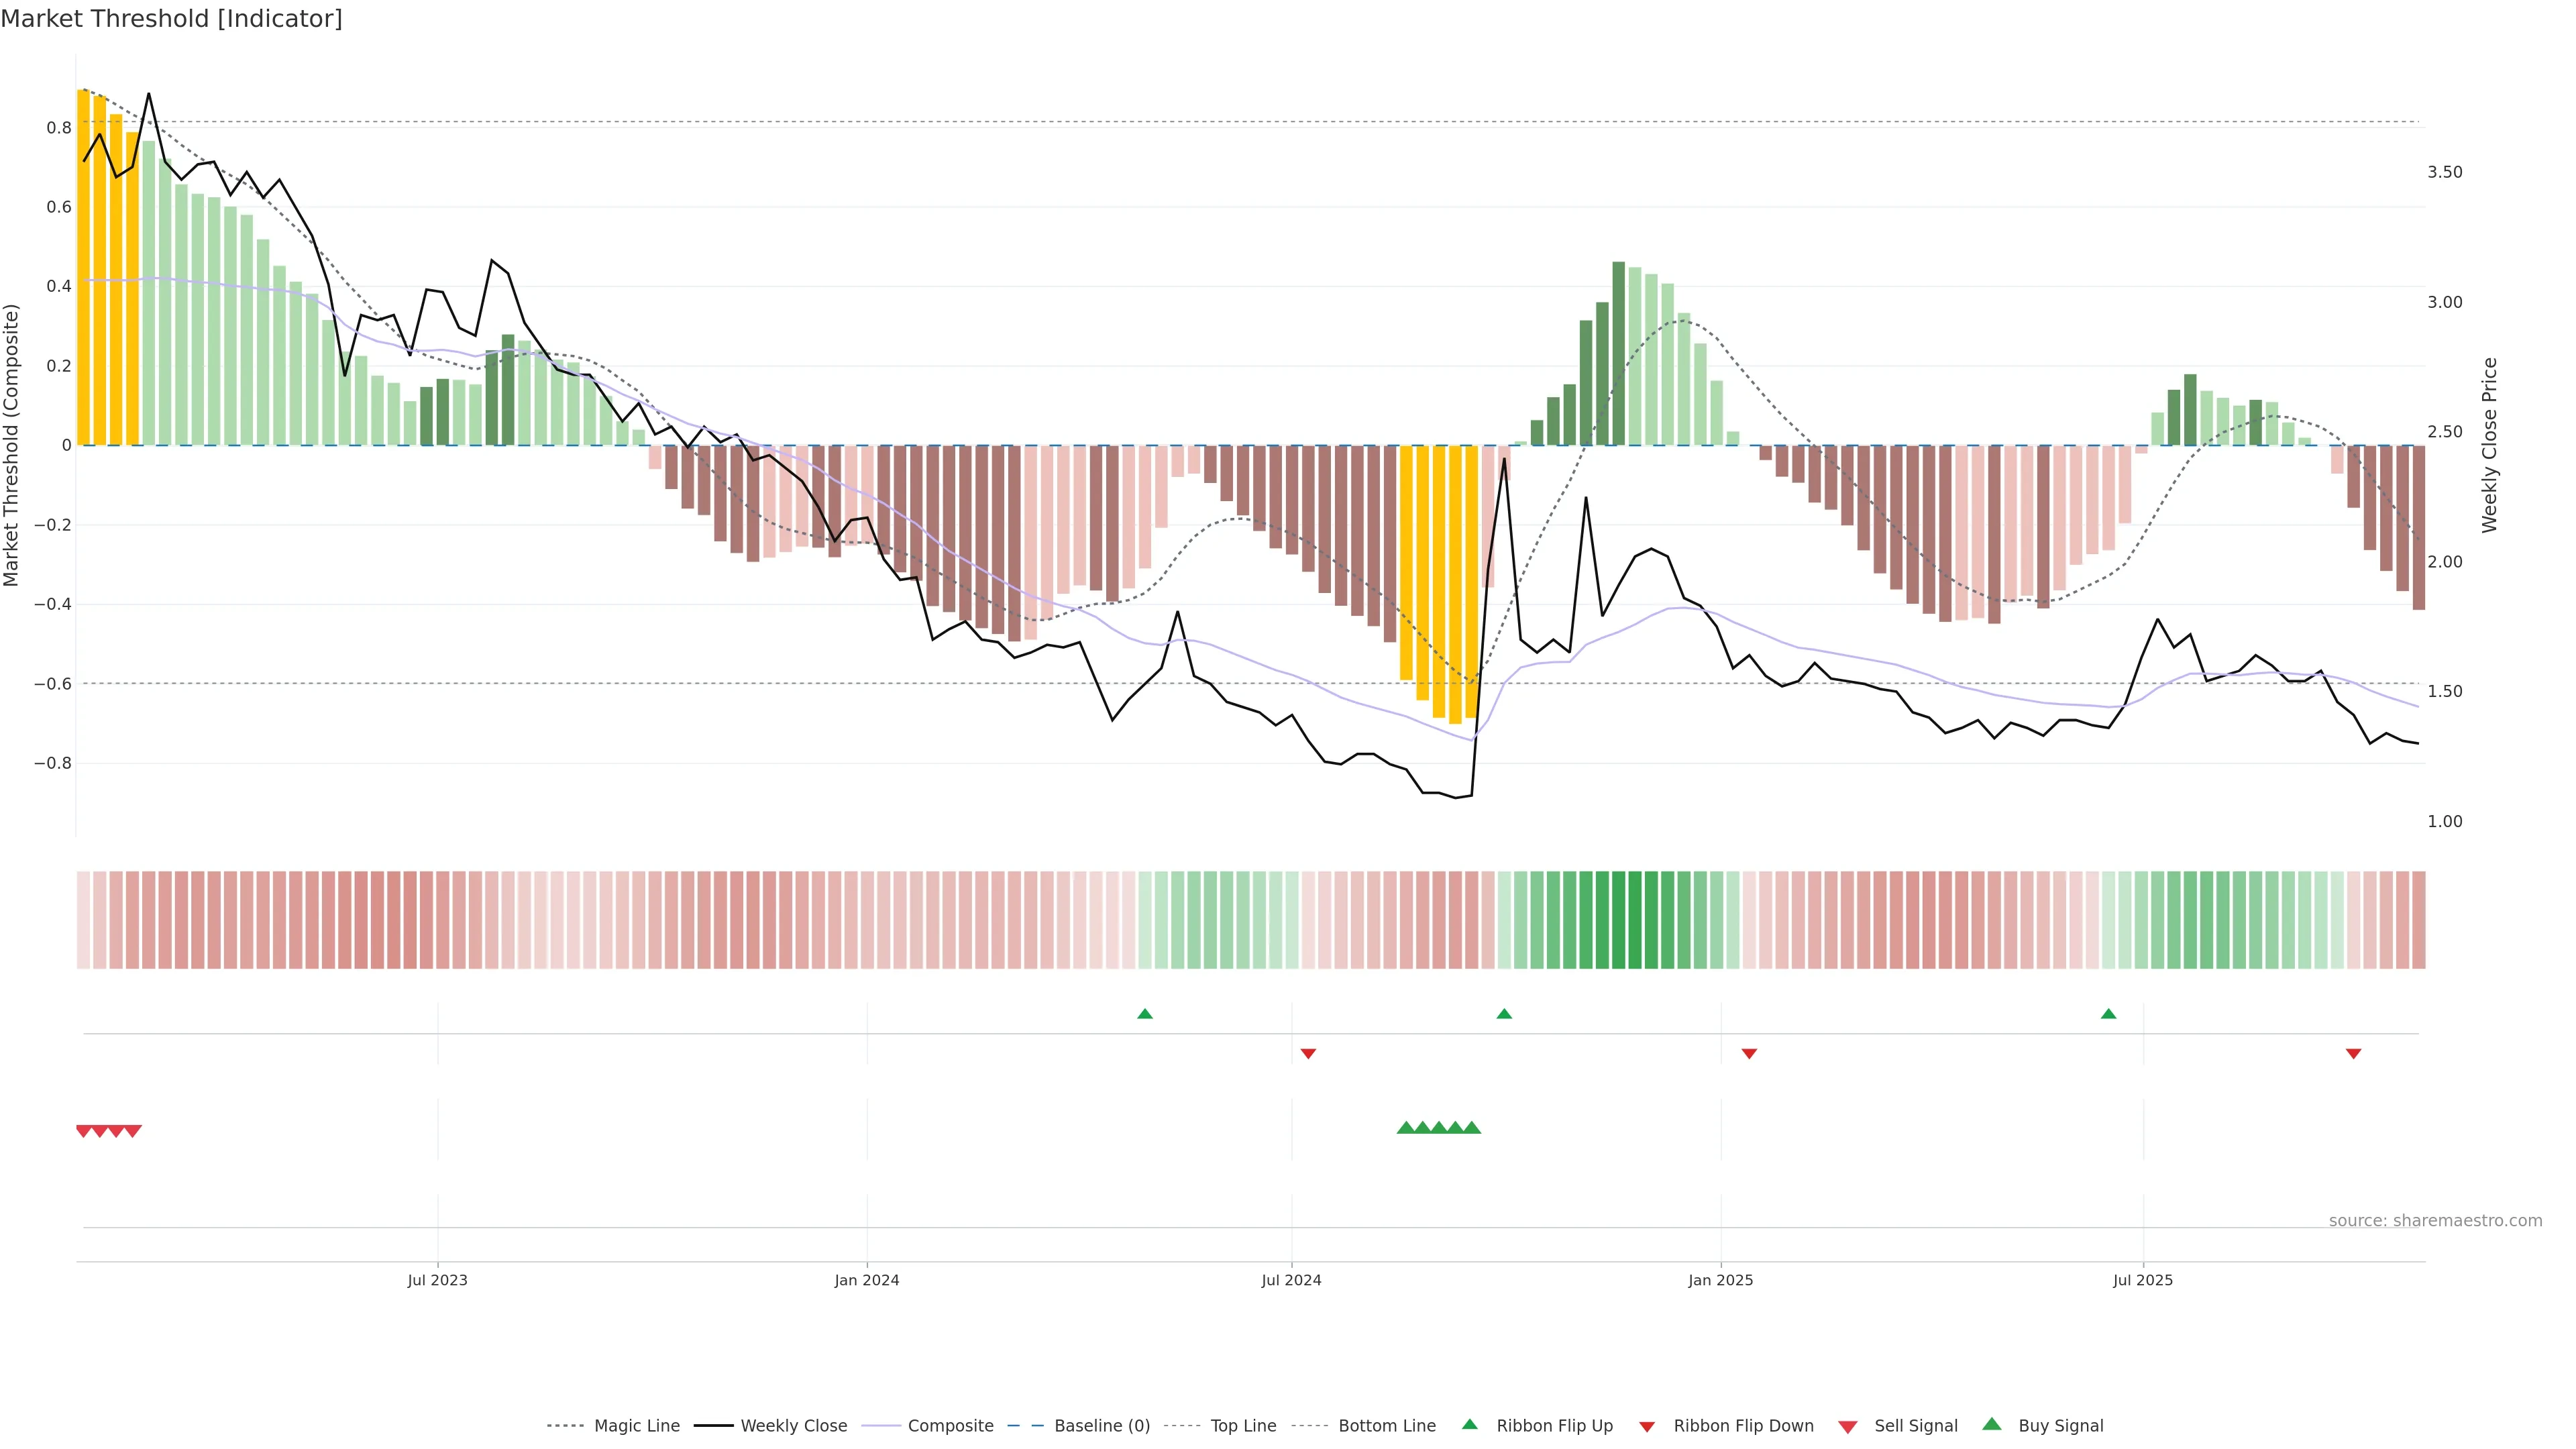Click the red flip-down marker near Jan 2025

1749,1053
